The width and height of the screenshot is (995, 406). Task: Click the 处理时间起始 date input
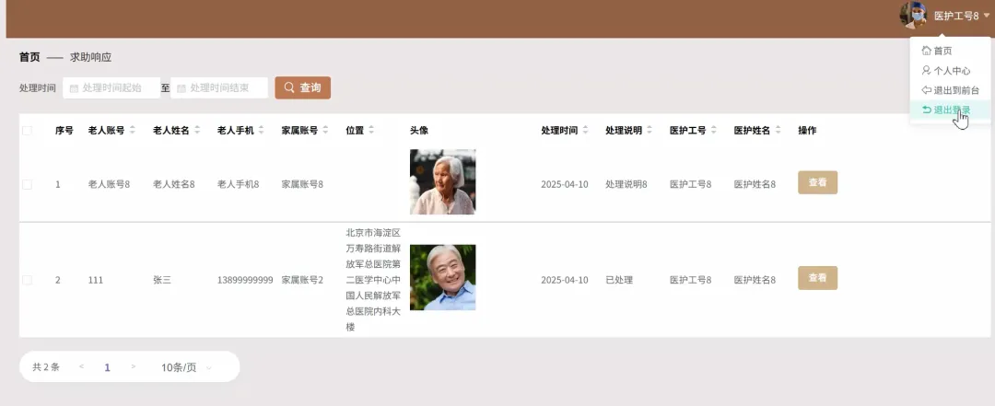[x=111, y=87]
